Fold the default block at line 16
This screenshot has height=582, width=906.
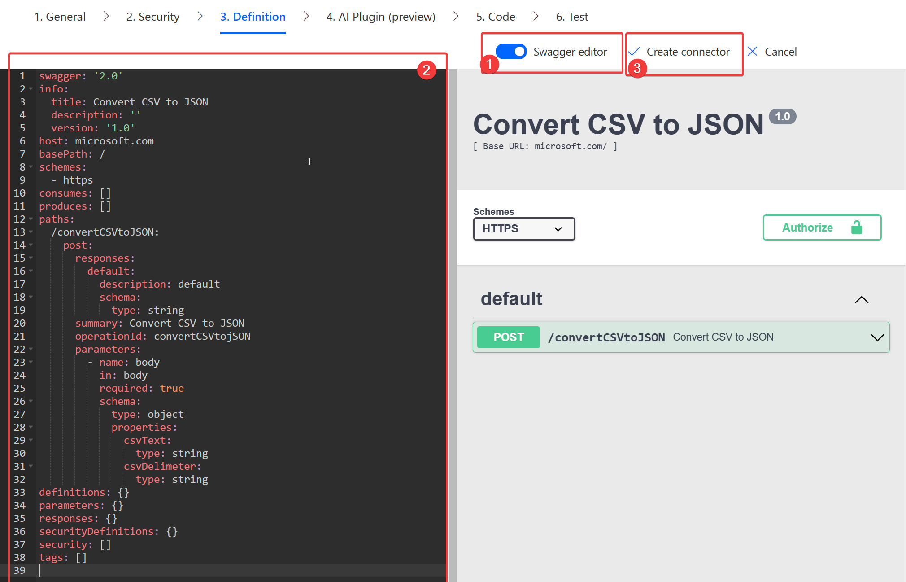coord(31,271)
